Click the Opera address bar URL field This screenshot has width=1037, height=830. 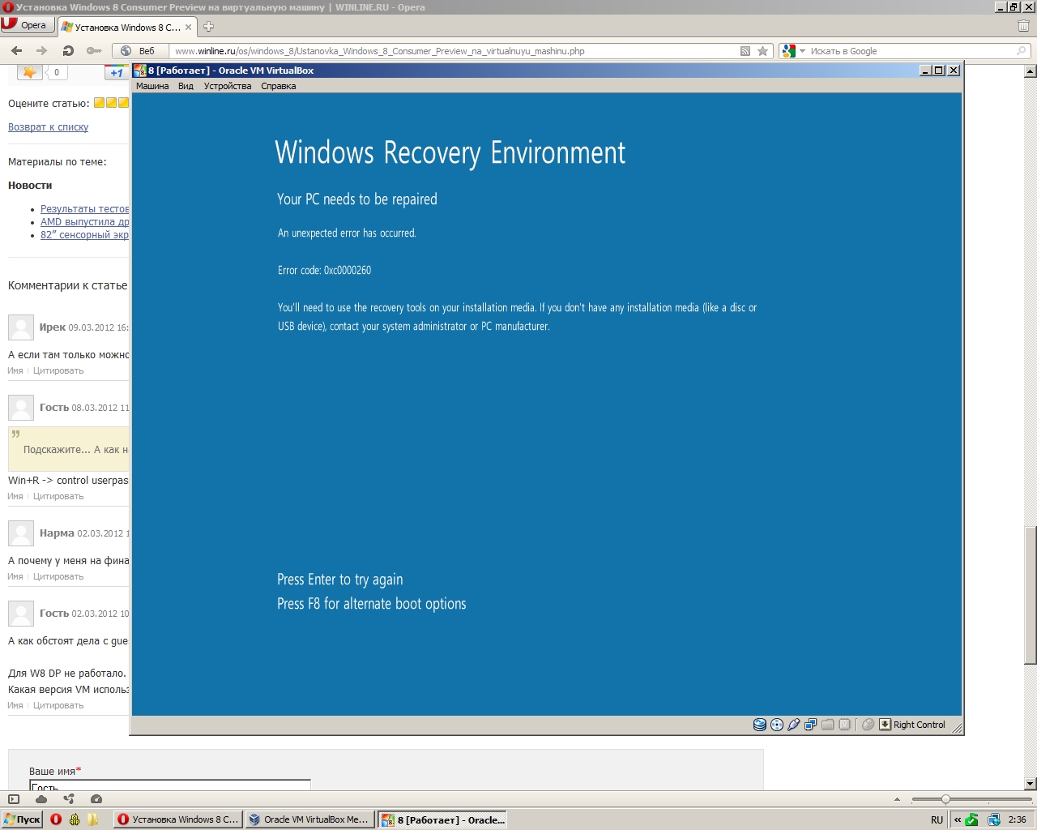click(454, 51)
